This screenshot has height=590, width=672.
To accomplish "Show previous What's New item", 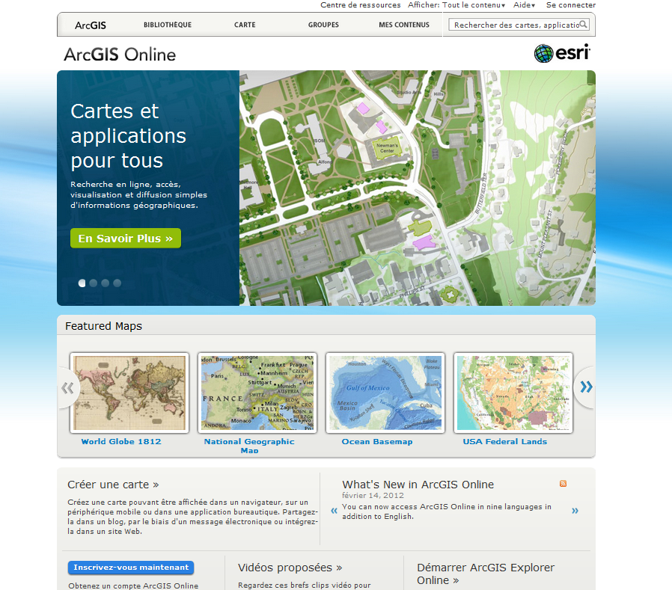I will point(335,511).
